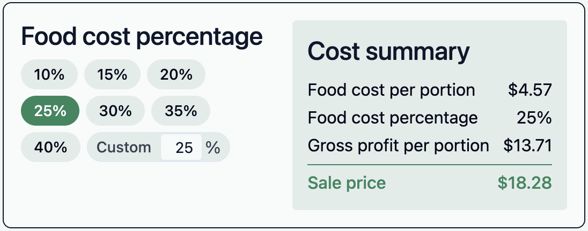The height and width of the screenshot is (231, 588).
Task: Choose the 15% percentage pill
Action: tap(112, 74)
